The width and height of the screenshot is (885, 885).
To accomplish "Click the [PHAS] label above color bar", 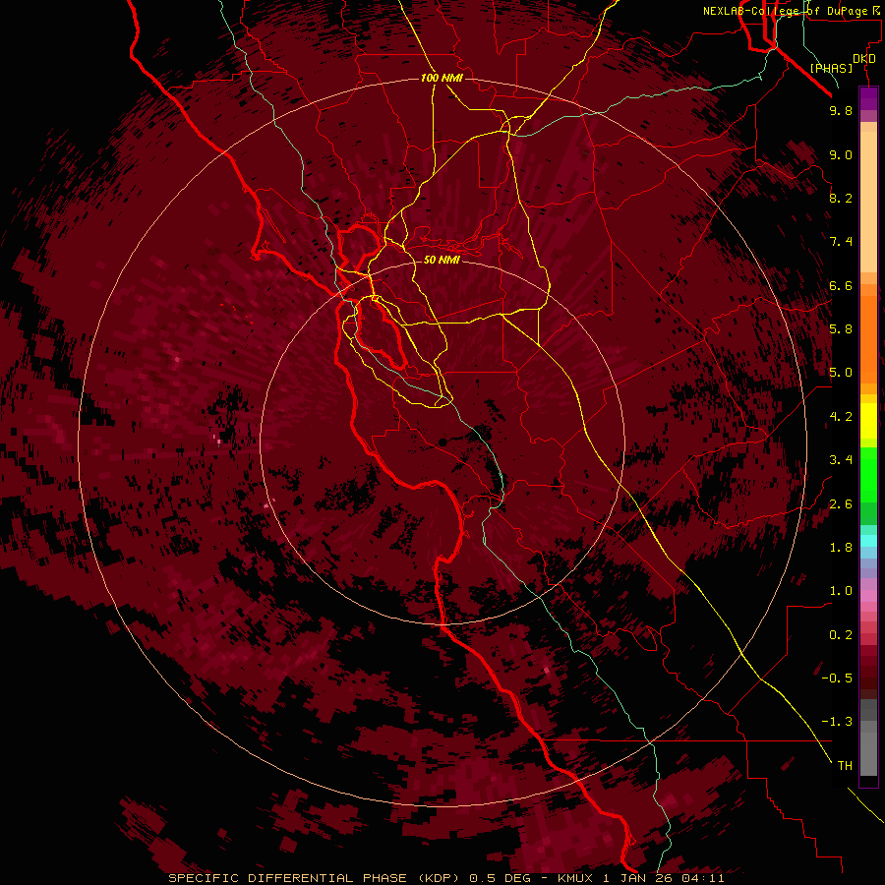I will coord(831,68).
